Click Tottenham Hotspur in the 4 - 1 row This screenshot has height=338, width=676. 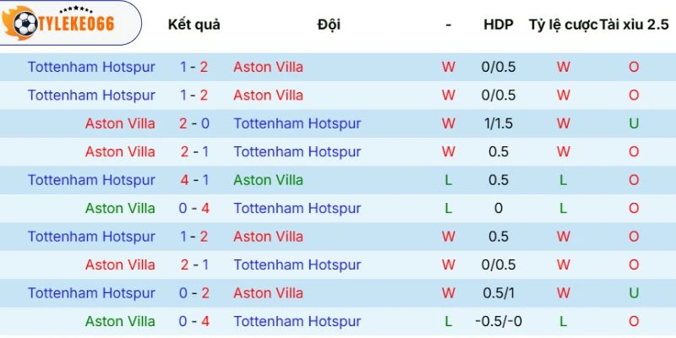[x=91, y=180]
